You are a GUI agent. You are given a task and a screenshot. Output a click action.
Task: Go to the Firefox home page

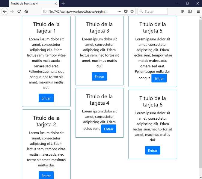(x=26, y=11)
